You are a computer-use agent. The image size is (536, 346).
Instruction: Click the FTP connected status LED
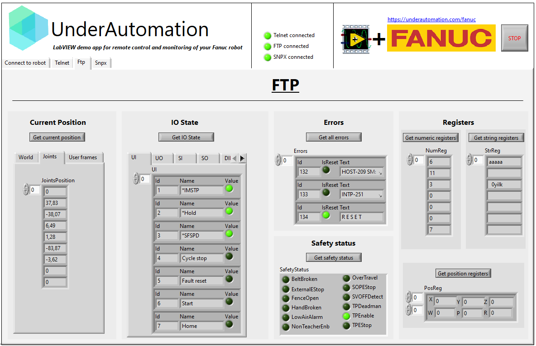(267, 47)
